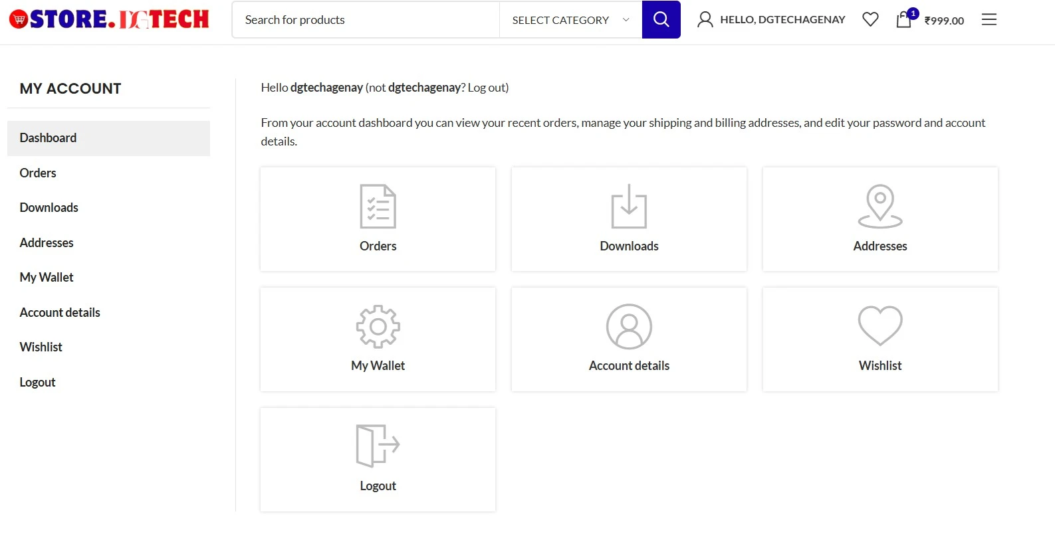Click the Orders checklist icon tile
The image size is (1055, 546).
378,207
